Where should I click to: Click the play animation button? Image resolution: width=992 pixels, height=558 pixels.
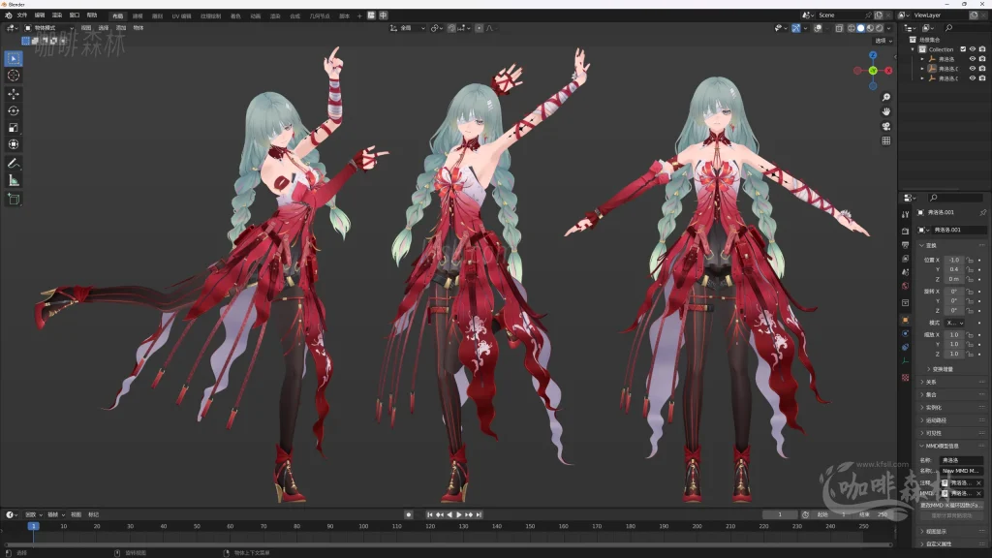[459, 515]
